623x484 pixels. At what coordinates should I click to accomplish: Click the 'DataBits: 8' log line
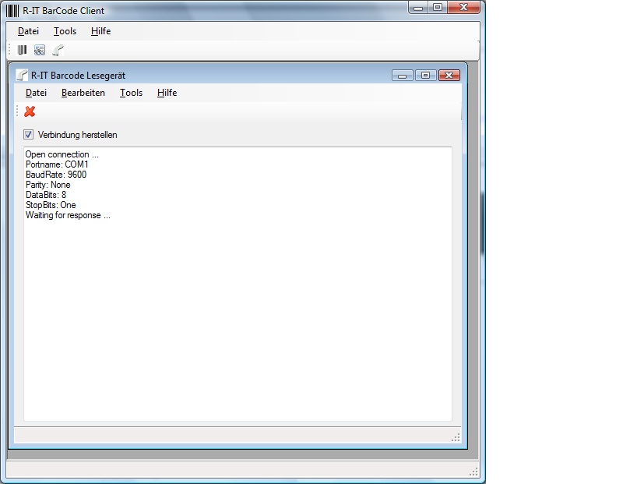[46, 195]
